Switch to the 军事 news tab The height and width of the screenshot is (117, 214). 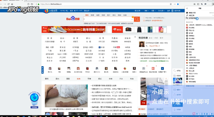(x=89, y=79)
